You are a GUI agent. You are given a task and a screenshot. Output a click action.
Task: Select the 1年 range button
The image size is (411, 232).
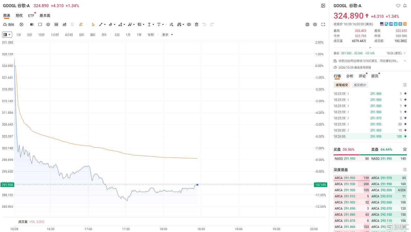139,35
